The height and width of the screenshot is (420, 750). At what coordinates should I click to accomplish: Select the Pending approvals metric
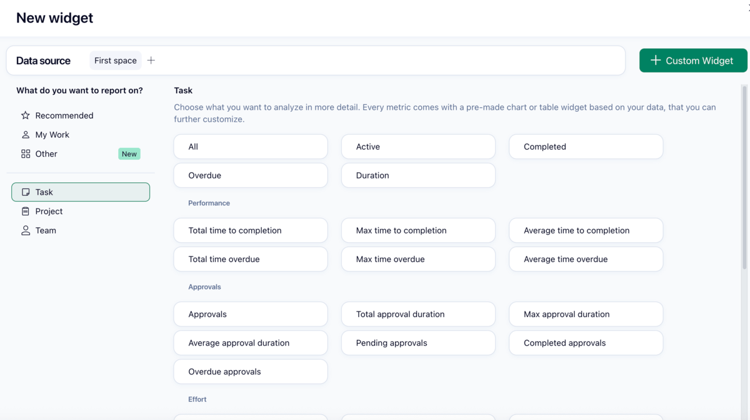pyautogui.click(x=418, y=343)
